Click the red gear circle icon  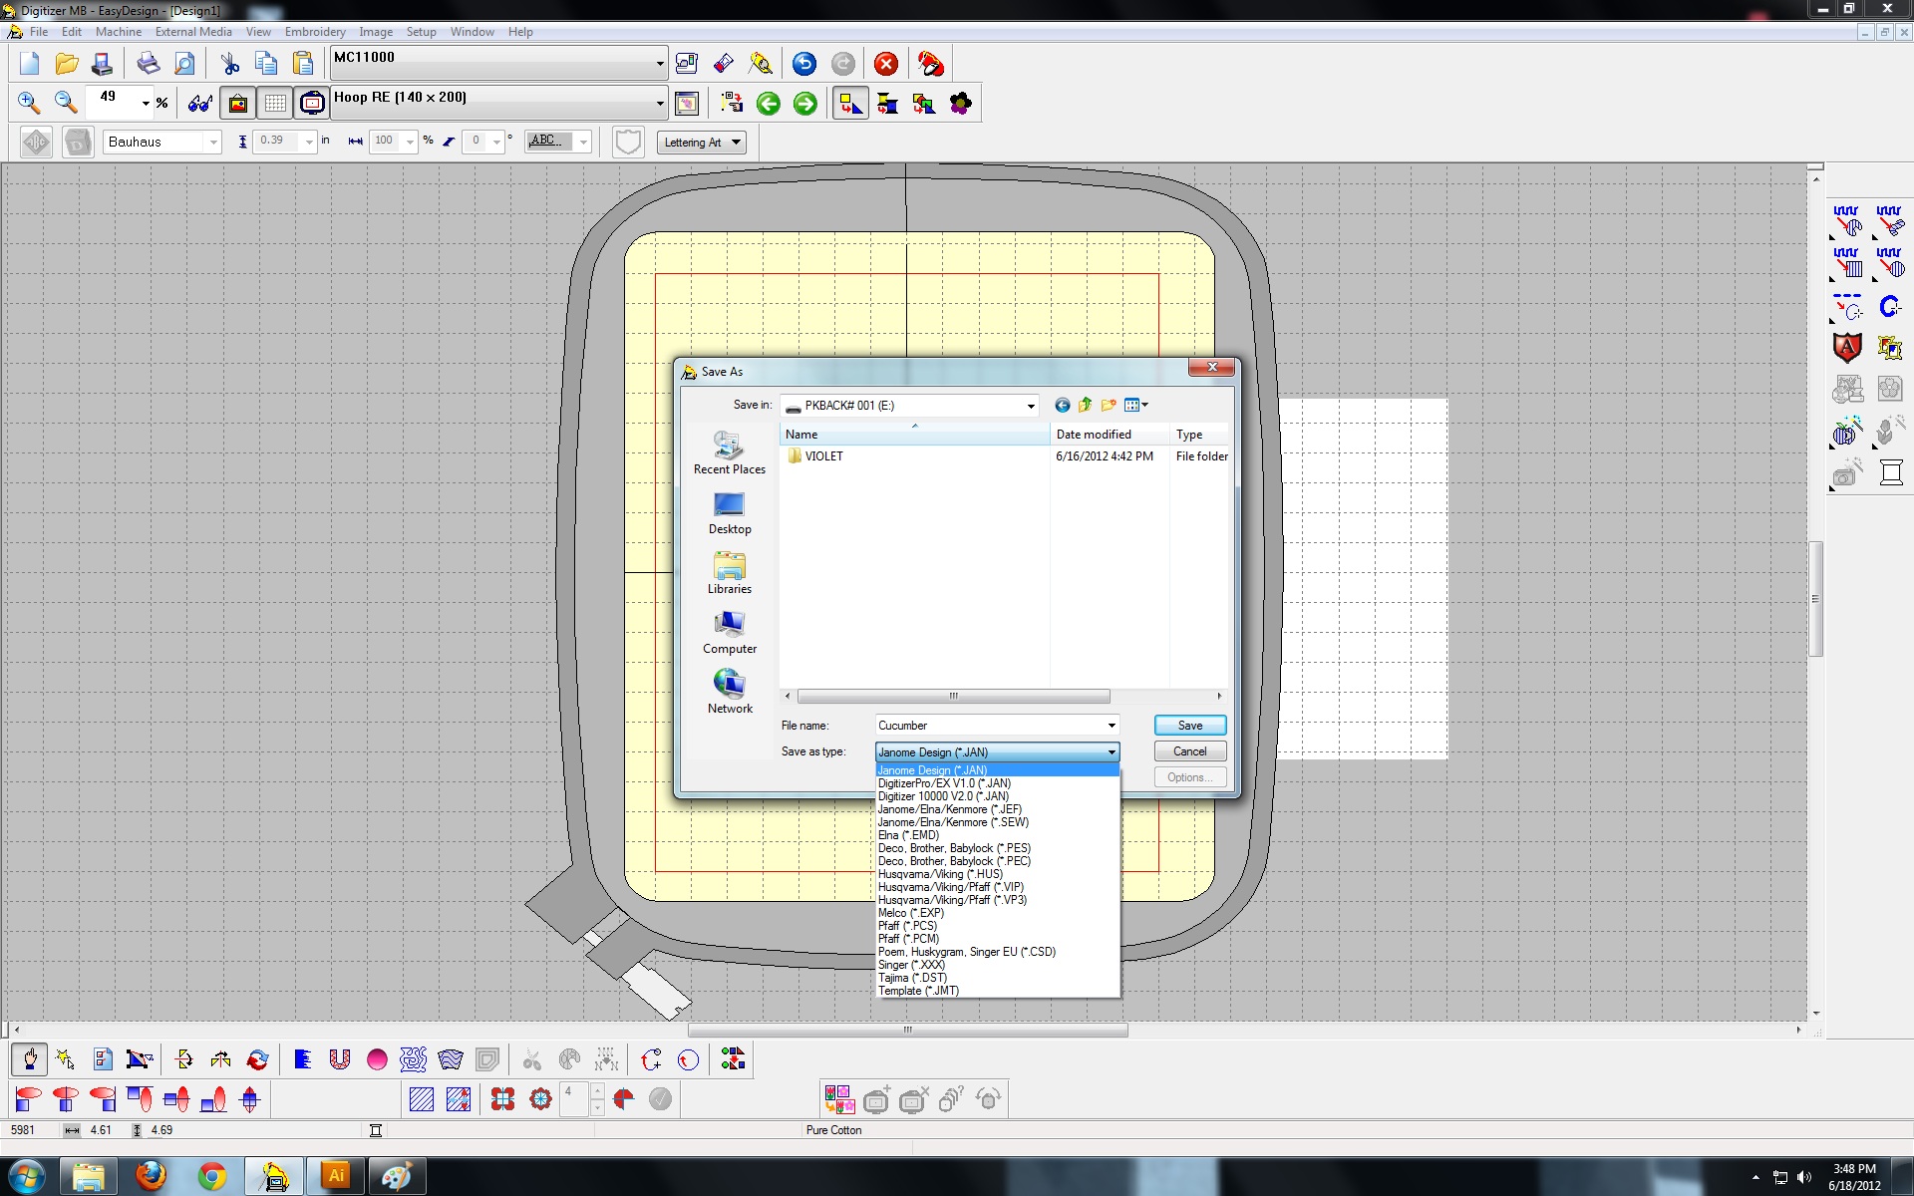pos(540,1099)
